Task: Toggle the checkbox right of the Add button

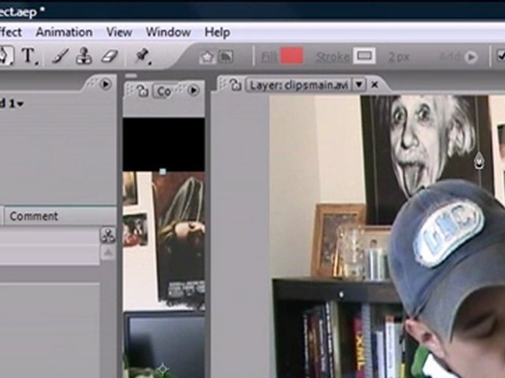Action: [501, 56]
